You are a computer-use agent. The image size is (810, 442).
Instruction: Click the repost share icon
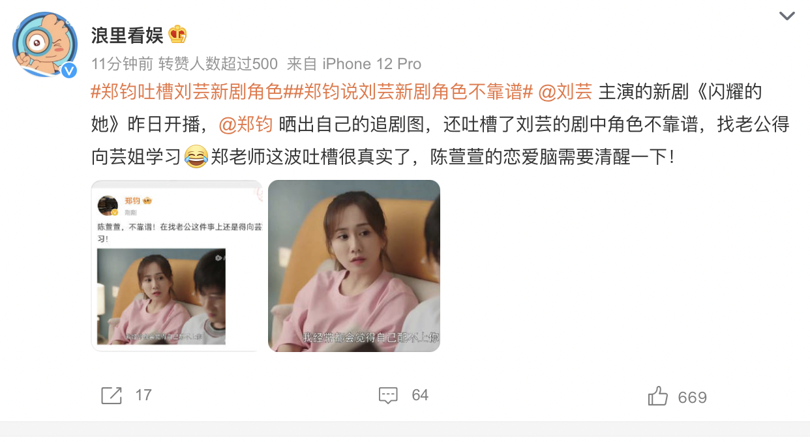tap(112, 395)
